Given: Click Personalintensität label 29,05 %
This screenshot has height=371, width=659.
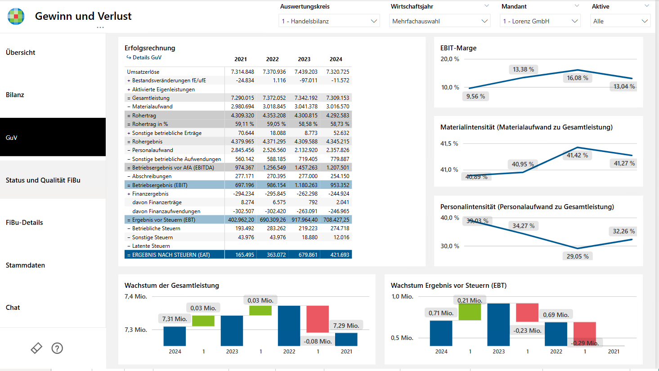Looking at the screenshot, I should [577, 256].
